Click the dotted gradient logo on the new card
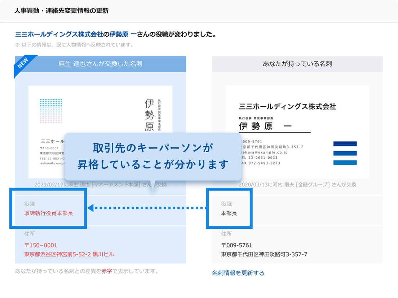 coord(51,111)
